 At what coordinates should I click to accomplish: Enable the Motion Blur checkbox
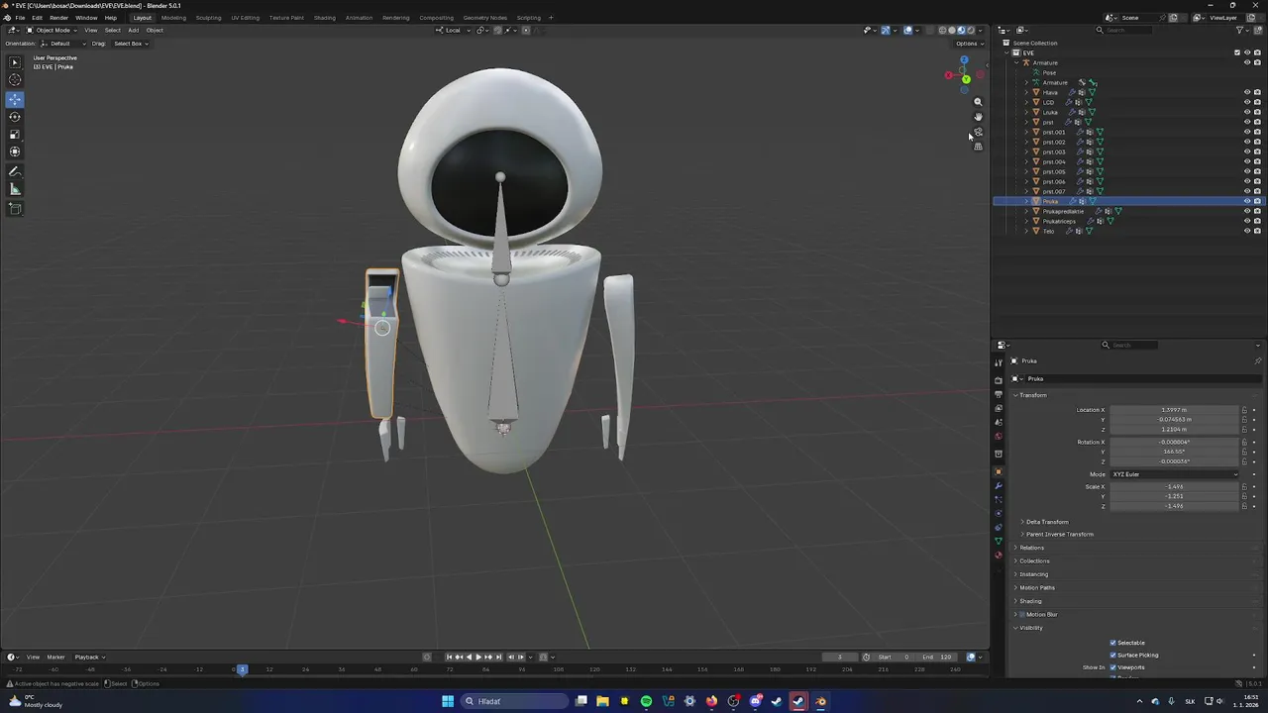pos(1023,614)
